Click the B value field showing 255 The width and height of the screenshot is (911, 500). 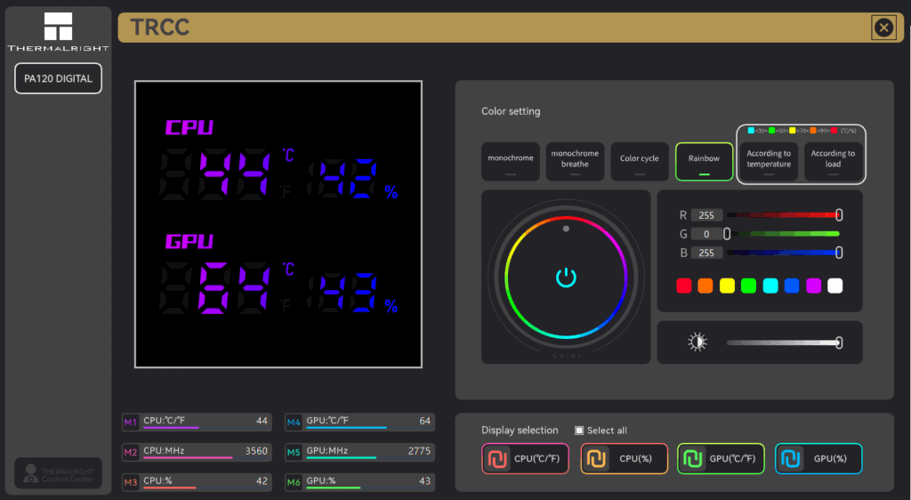click(706, 253)
